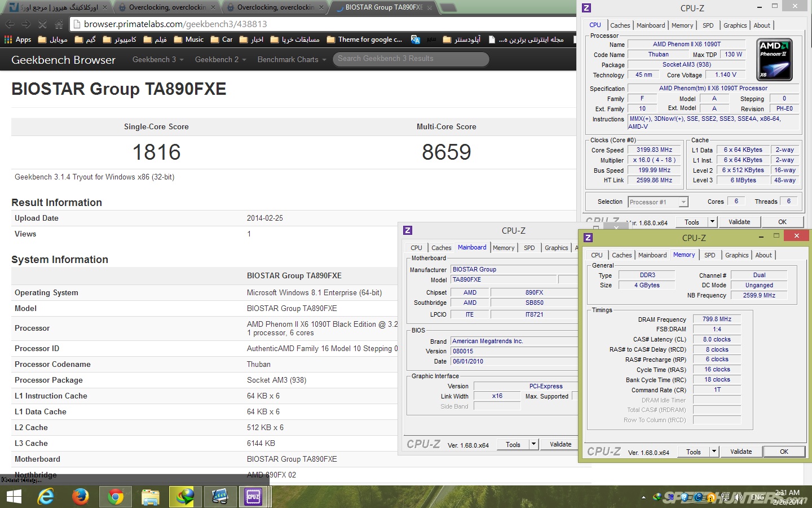Open Tools dropdown arrow in Memory window

click(x=714, y=452)
